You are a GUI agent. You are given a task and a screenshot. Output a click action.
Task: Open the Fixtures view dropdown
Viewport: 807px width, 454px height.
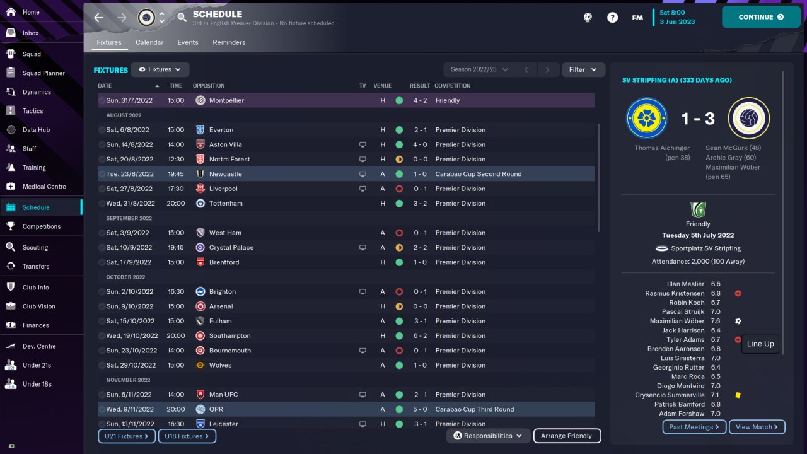160,70
